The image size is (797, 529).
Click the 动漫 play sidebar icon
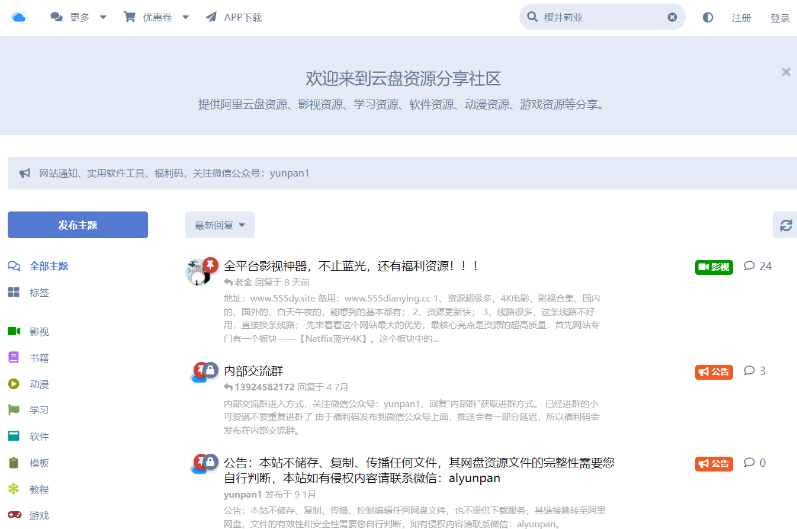[x=14, y=384]
